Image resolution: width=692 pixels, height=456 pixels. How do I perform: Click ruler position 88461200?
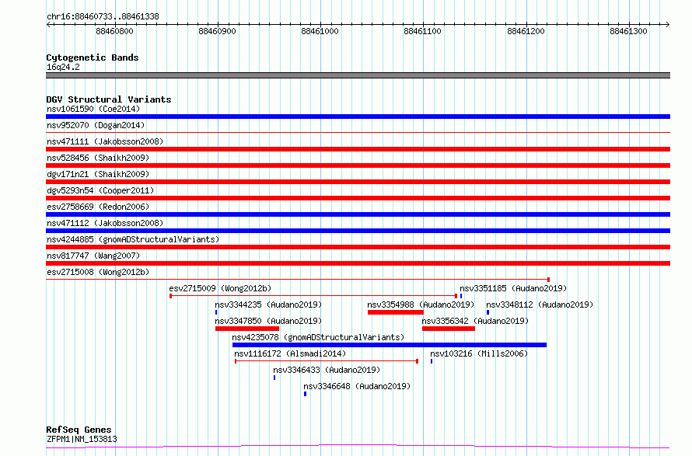[x=526, y=31]
